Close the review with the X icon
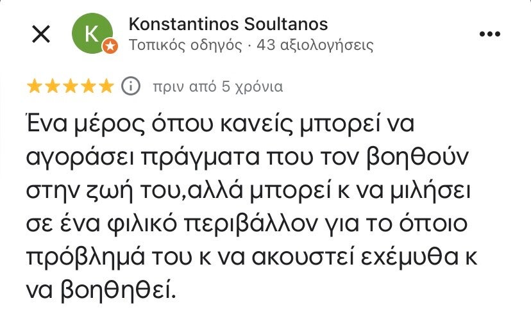The height and width of the screenshot is (312, 531). (x=41, y=35)
